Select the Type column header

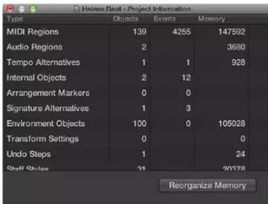pos(15,19)
